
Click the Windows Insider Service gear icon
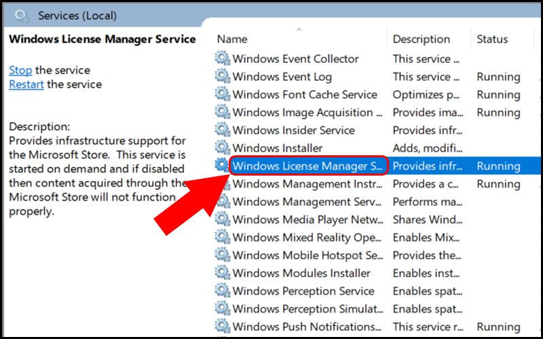[x=223, y=130]
